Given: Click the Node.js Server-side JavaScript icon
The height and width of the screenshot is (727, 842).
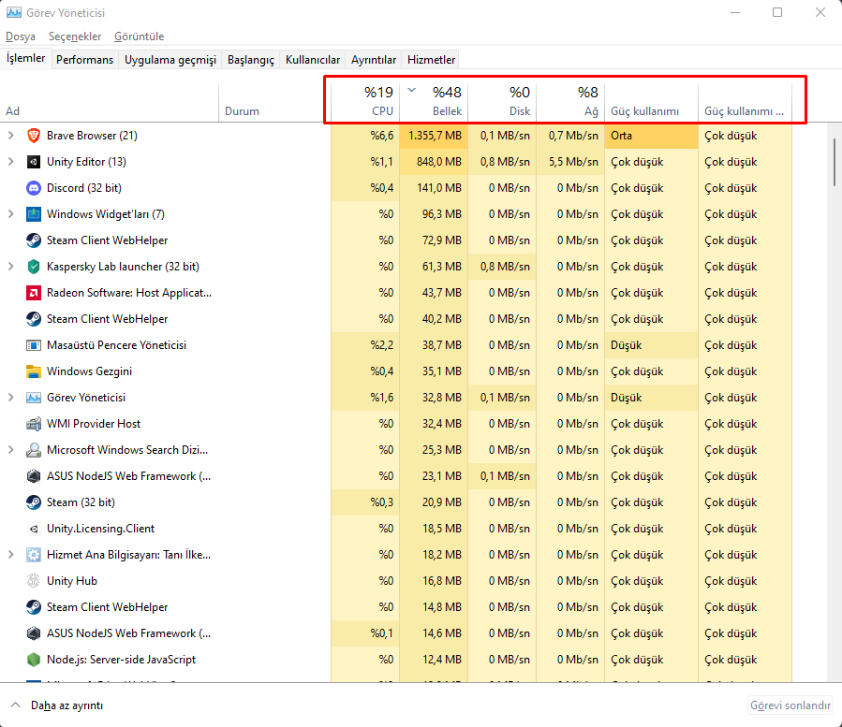Looking at the screenshot, I should point(34,660).
